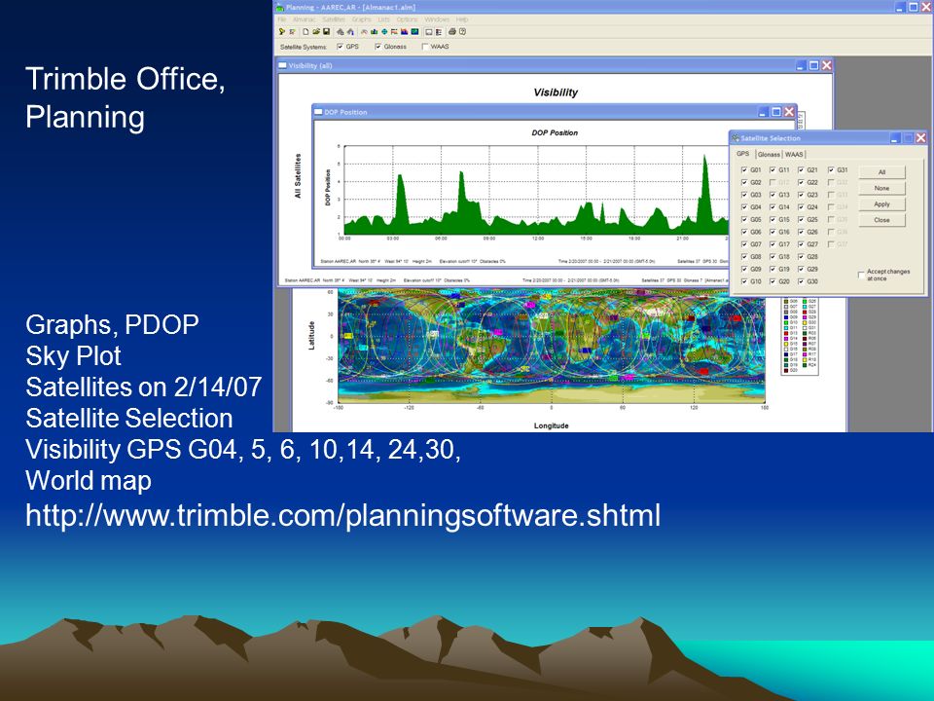Enable Accept changes at once checkbox
Viewport: 934px width, 701px height.
861,275
